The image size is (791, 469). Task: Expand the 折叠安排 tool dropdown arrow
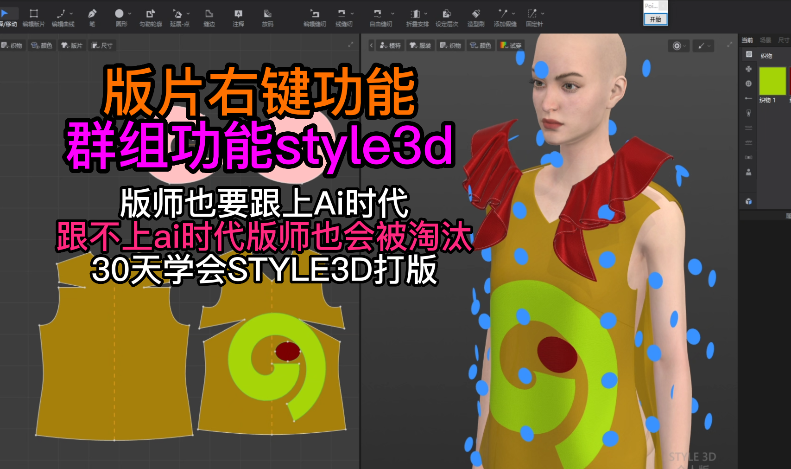click(426, 13)
